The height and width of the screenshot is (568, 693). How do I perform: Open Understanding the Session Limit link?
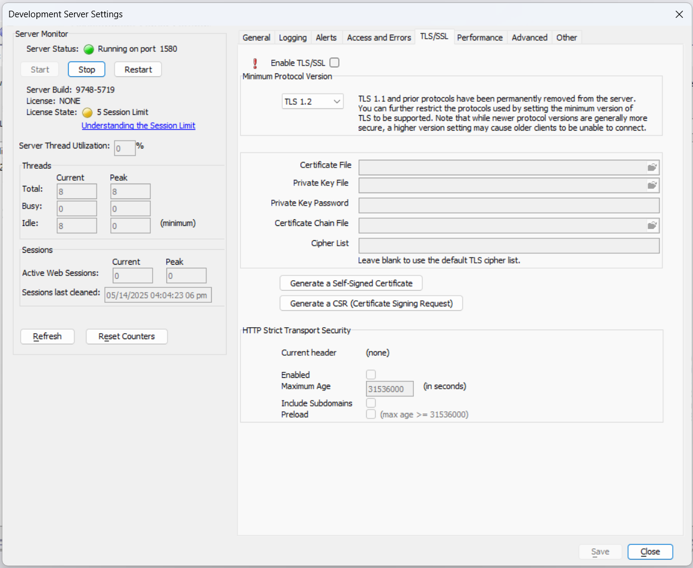coord(138,125)
